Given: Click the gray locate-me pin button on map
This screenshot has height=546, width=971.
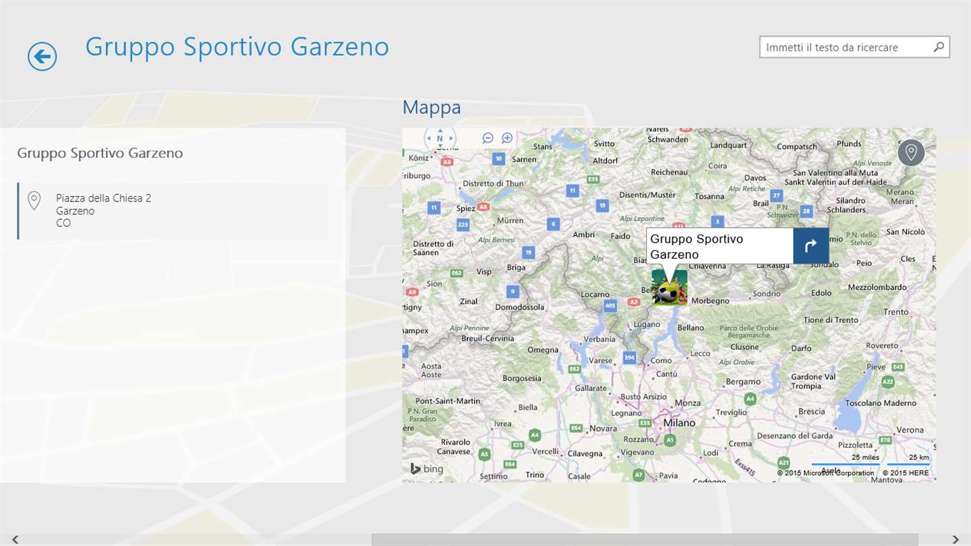Looking at the screenshot, I should pos(911,152).
